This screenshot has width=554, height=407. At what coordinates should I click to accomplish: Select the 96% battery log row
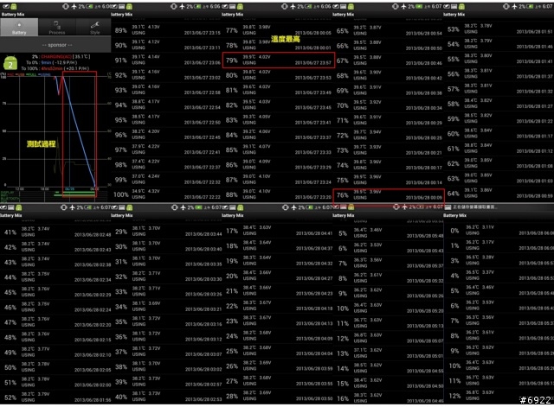[166, 135]
